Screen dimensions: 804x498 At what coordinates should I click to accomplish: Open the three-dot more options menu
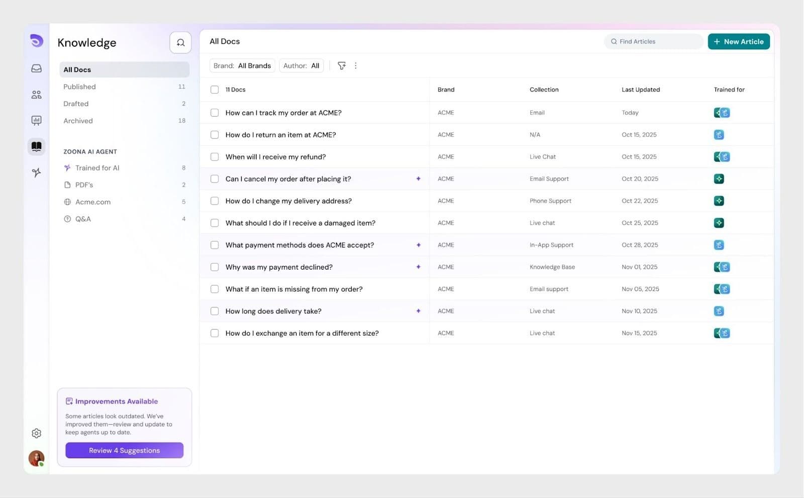tap(356, 66)
